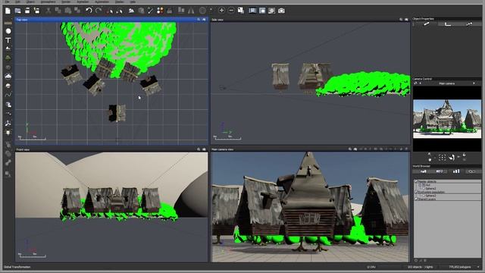Image resolution: width=485 pixels, height=273 pixels.
Task: Click the render preview icon beside the camera
Action: coord(271,11)
